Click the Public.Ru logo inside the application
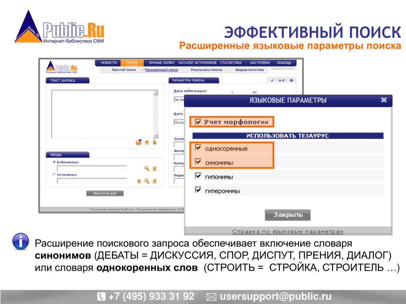406x304 pixels. tap(61, 67)
